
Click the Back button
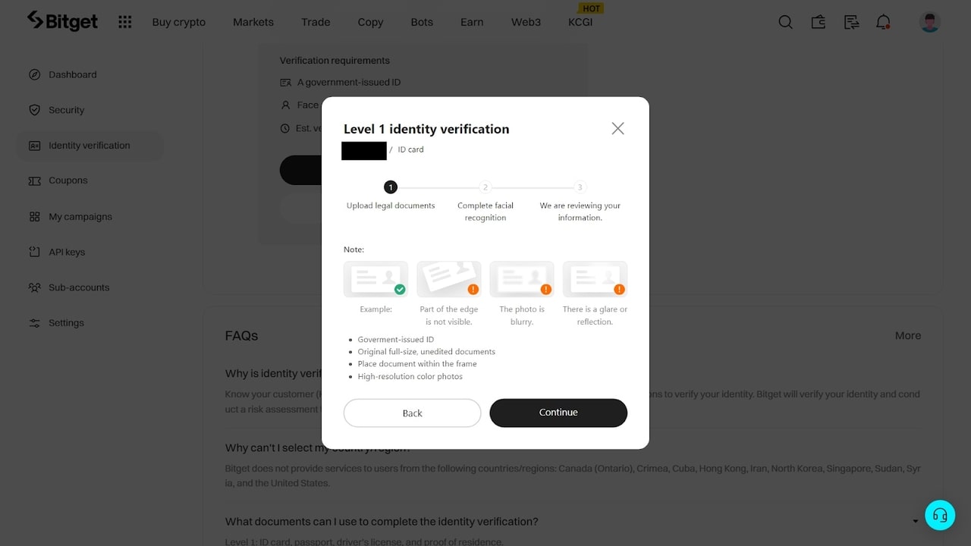tap(412, 413)
